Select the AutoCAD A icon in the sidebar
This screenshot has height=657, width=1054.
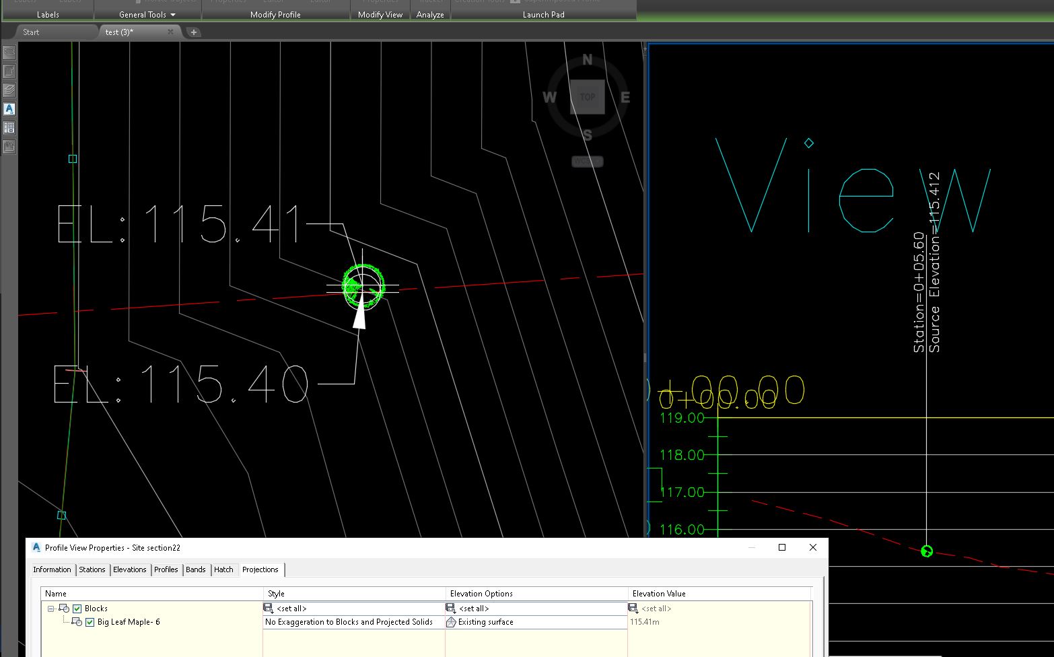(9, 108)
